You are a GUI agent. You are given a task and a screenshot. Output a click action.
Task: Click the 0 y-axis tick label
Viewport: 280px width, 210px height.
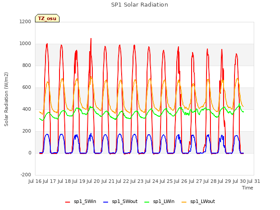click(30, 153)
